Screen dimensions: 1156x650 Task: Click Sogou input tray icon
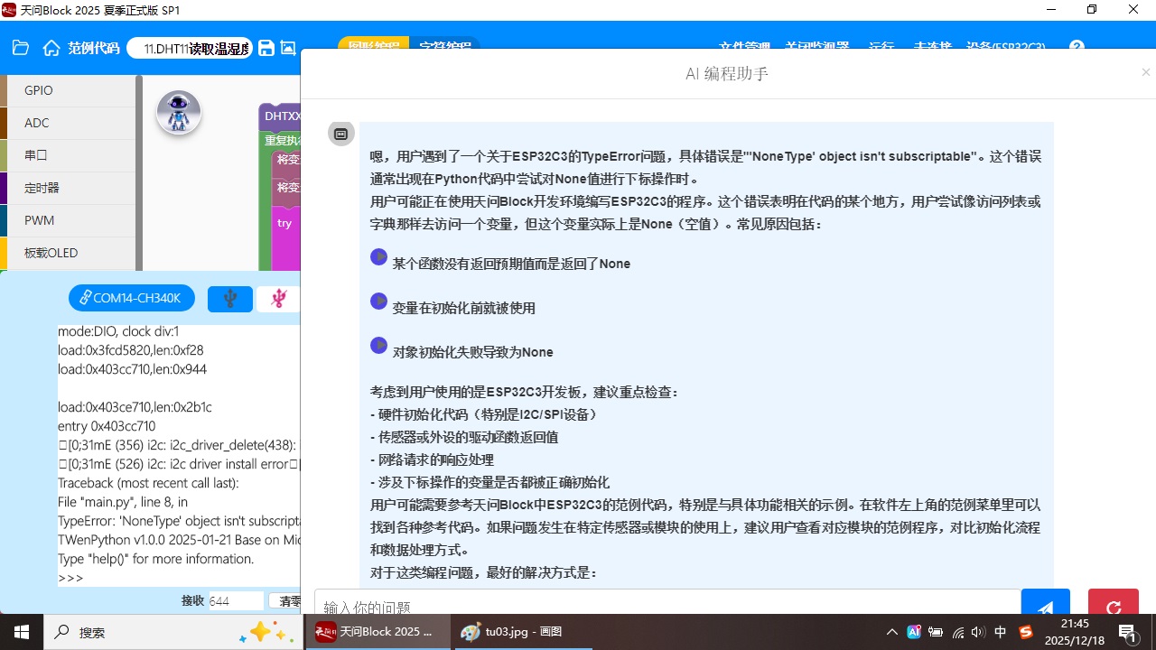(1025, 632)
